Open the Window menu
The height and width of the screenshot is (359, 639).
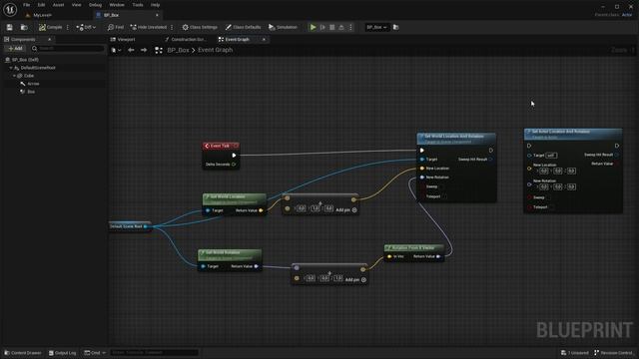click(x=117, y=5)
